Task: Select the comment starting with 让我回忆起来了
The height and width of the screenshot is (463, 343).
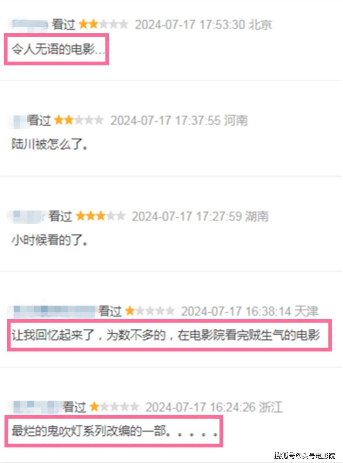Action: click(x=166, y=335)
